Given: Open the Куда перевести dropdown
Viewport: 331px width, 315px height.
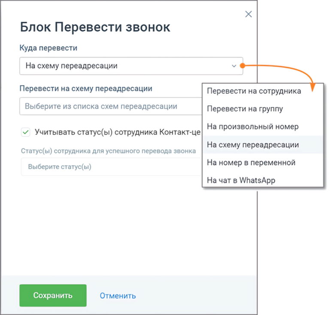Looking at the screenshot, I should (x=131, y=66).
